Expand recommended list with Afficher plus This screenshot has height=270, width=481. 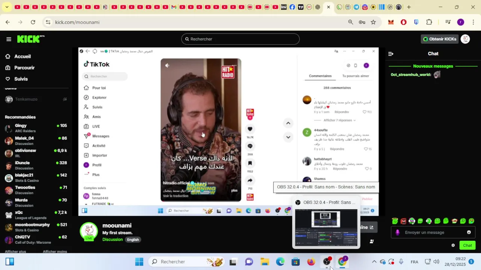click(x=15, y=252)
